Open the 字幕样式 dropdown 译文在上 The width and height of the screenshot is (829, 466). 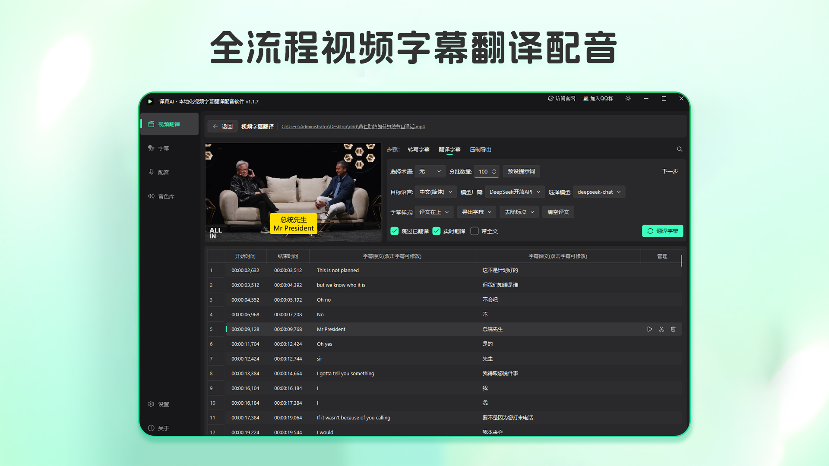434,212
